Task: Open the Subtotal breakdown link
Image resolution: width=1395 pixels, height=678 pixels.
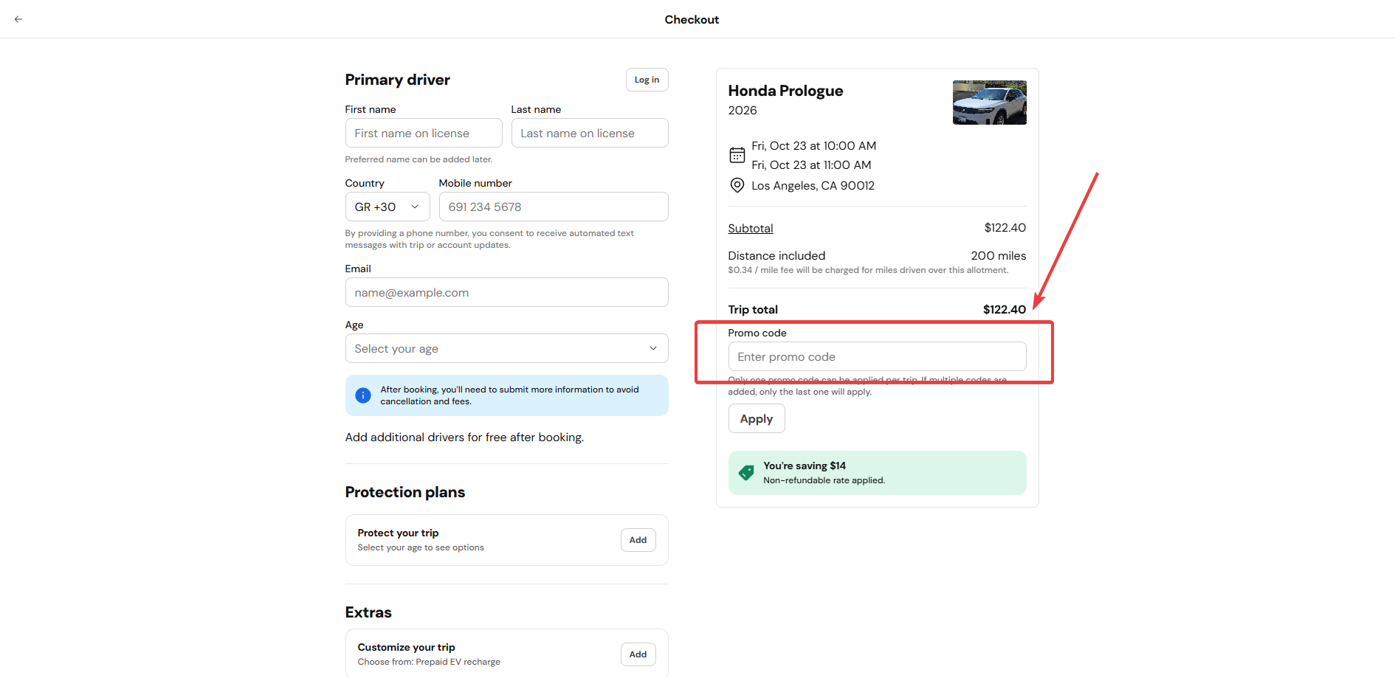Action: click(751, 229)
